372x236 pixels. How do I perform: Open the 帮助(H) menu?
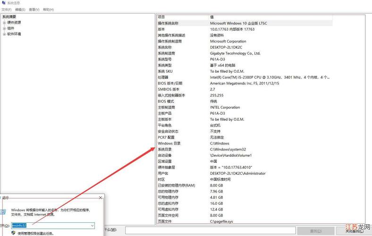coord(48,9)
